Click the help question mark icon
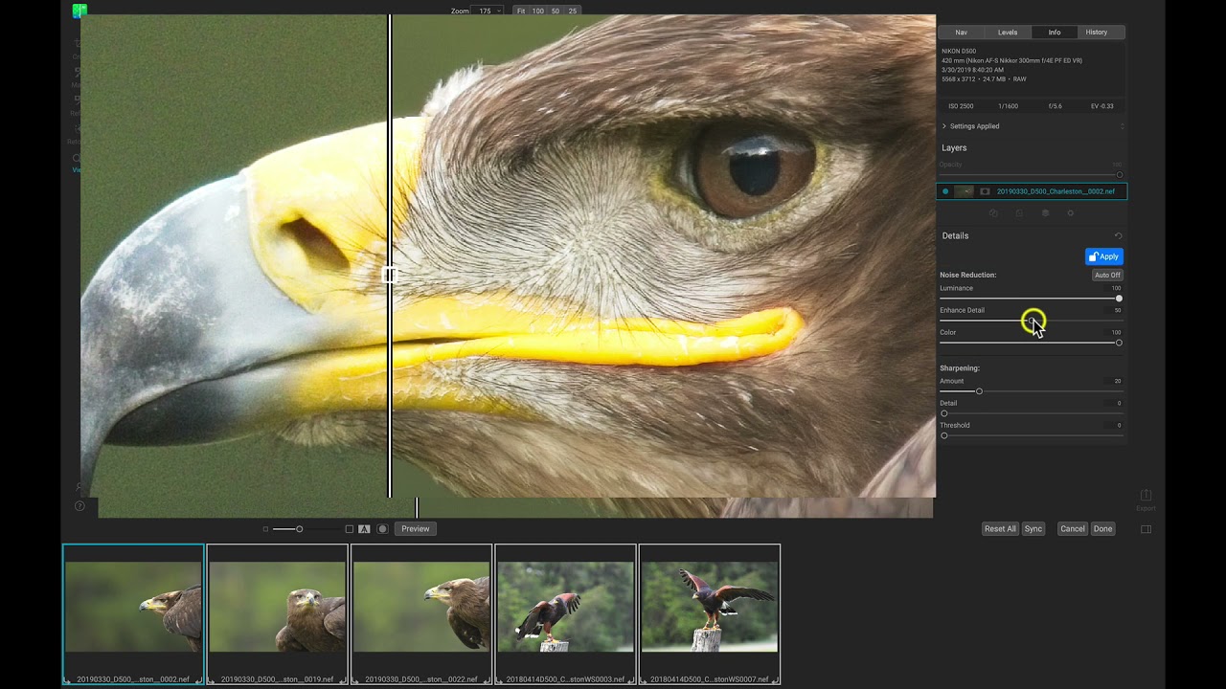The height and width of the screenshot is (689, 1226). coord(79,506)
